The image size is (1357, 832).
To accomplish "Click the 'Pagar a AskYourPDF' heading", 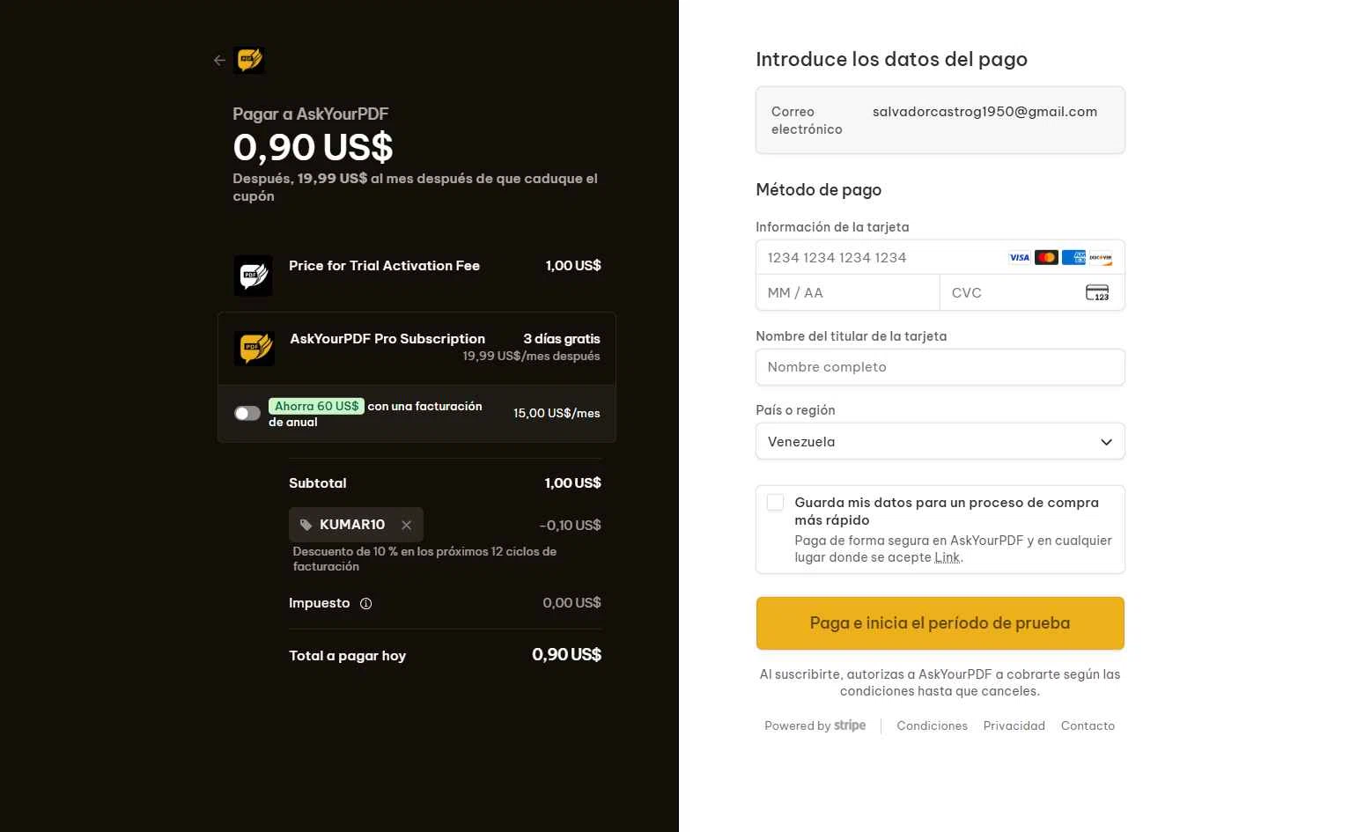I will (310, 114).
